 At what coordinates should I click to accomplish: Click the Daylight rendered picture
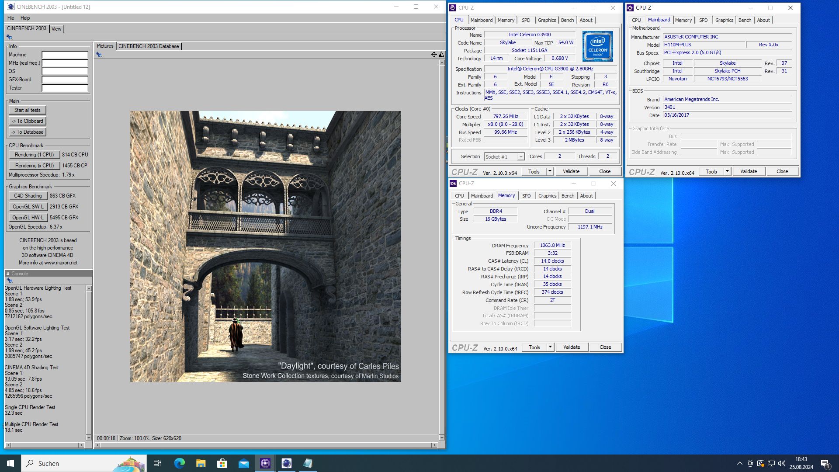(265, 246)
